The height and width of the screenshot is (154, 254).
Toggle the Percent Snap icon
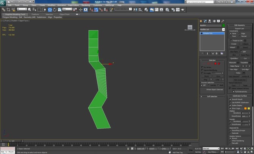[x=101, y=10]
